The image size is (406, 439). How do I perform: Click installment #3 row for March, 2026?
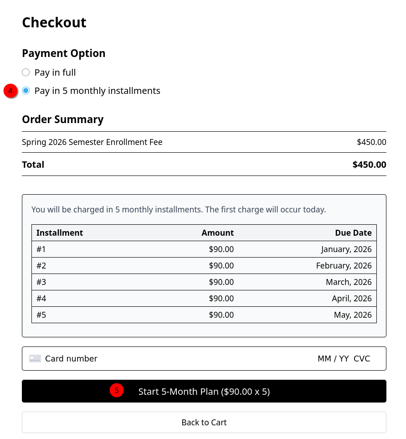204,282
